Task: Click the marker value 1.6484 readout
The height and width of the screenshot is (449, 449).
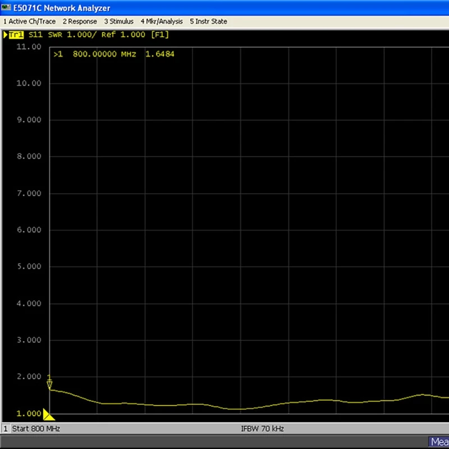Action: pos(160,54)
